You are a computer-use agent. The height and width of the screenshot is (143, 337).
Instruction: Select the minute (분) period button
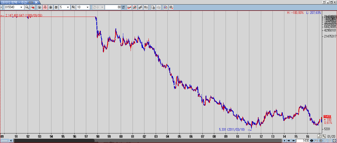(x=56, y=7)
